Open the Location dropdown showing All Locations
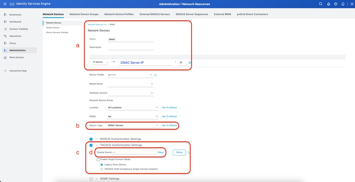Image resolution: width=355 pixels, height=182 pixels. [x=133, y=107]
